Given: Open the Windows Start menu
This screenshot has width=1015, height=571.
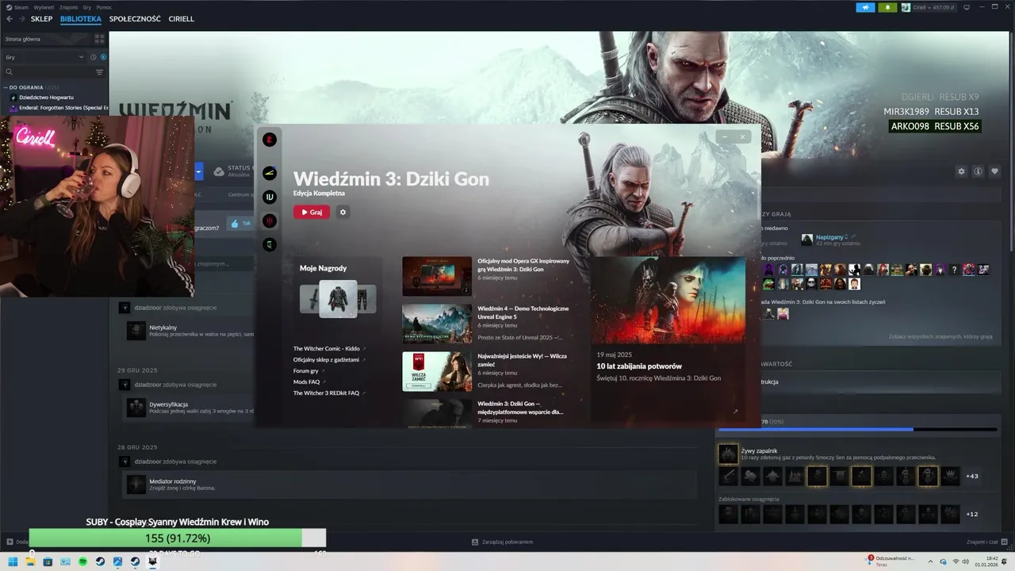Looking at the screenshot, I should (13, 561).
